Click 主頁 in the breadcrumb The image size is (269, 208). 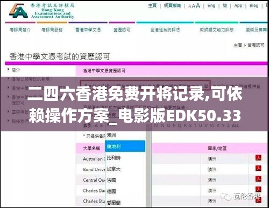pyautogui.click(x=238, y=46)
